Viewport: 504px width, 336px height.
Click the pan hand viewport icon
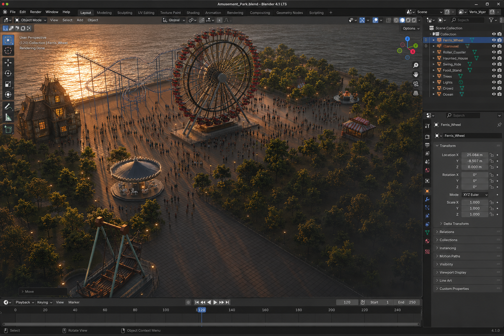click(416, 75)
